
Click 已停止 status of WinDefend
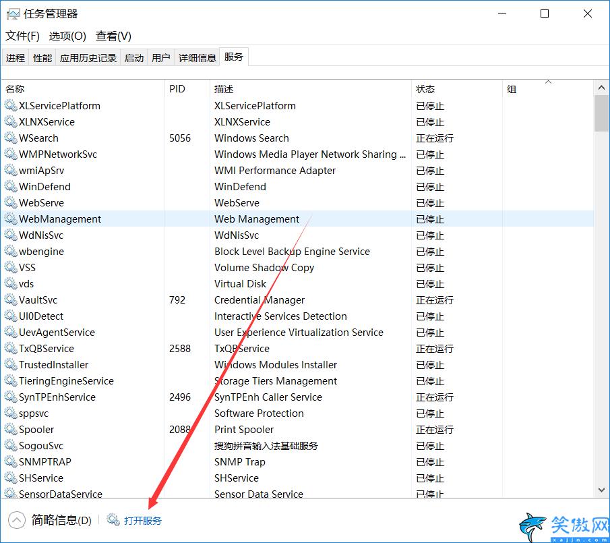(x=430, y=186)
